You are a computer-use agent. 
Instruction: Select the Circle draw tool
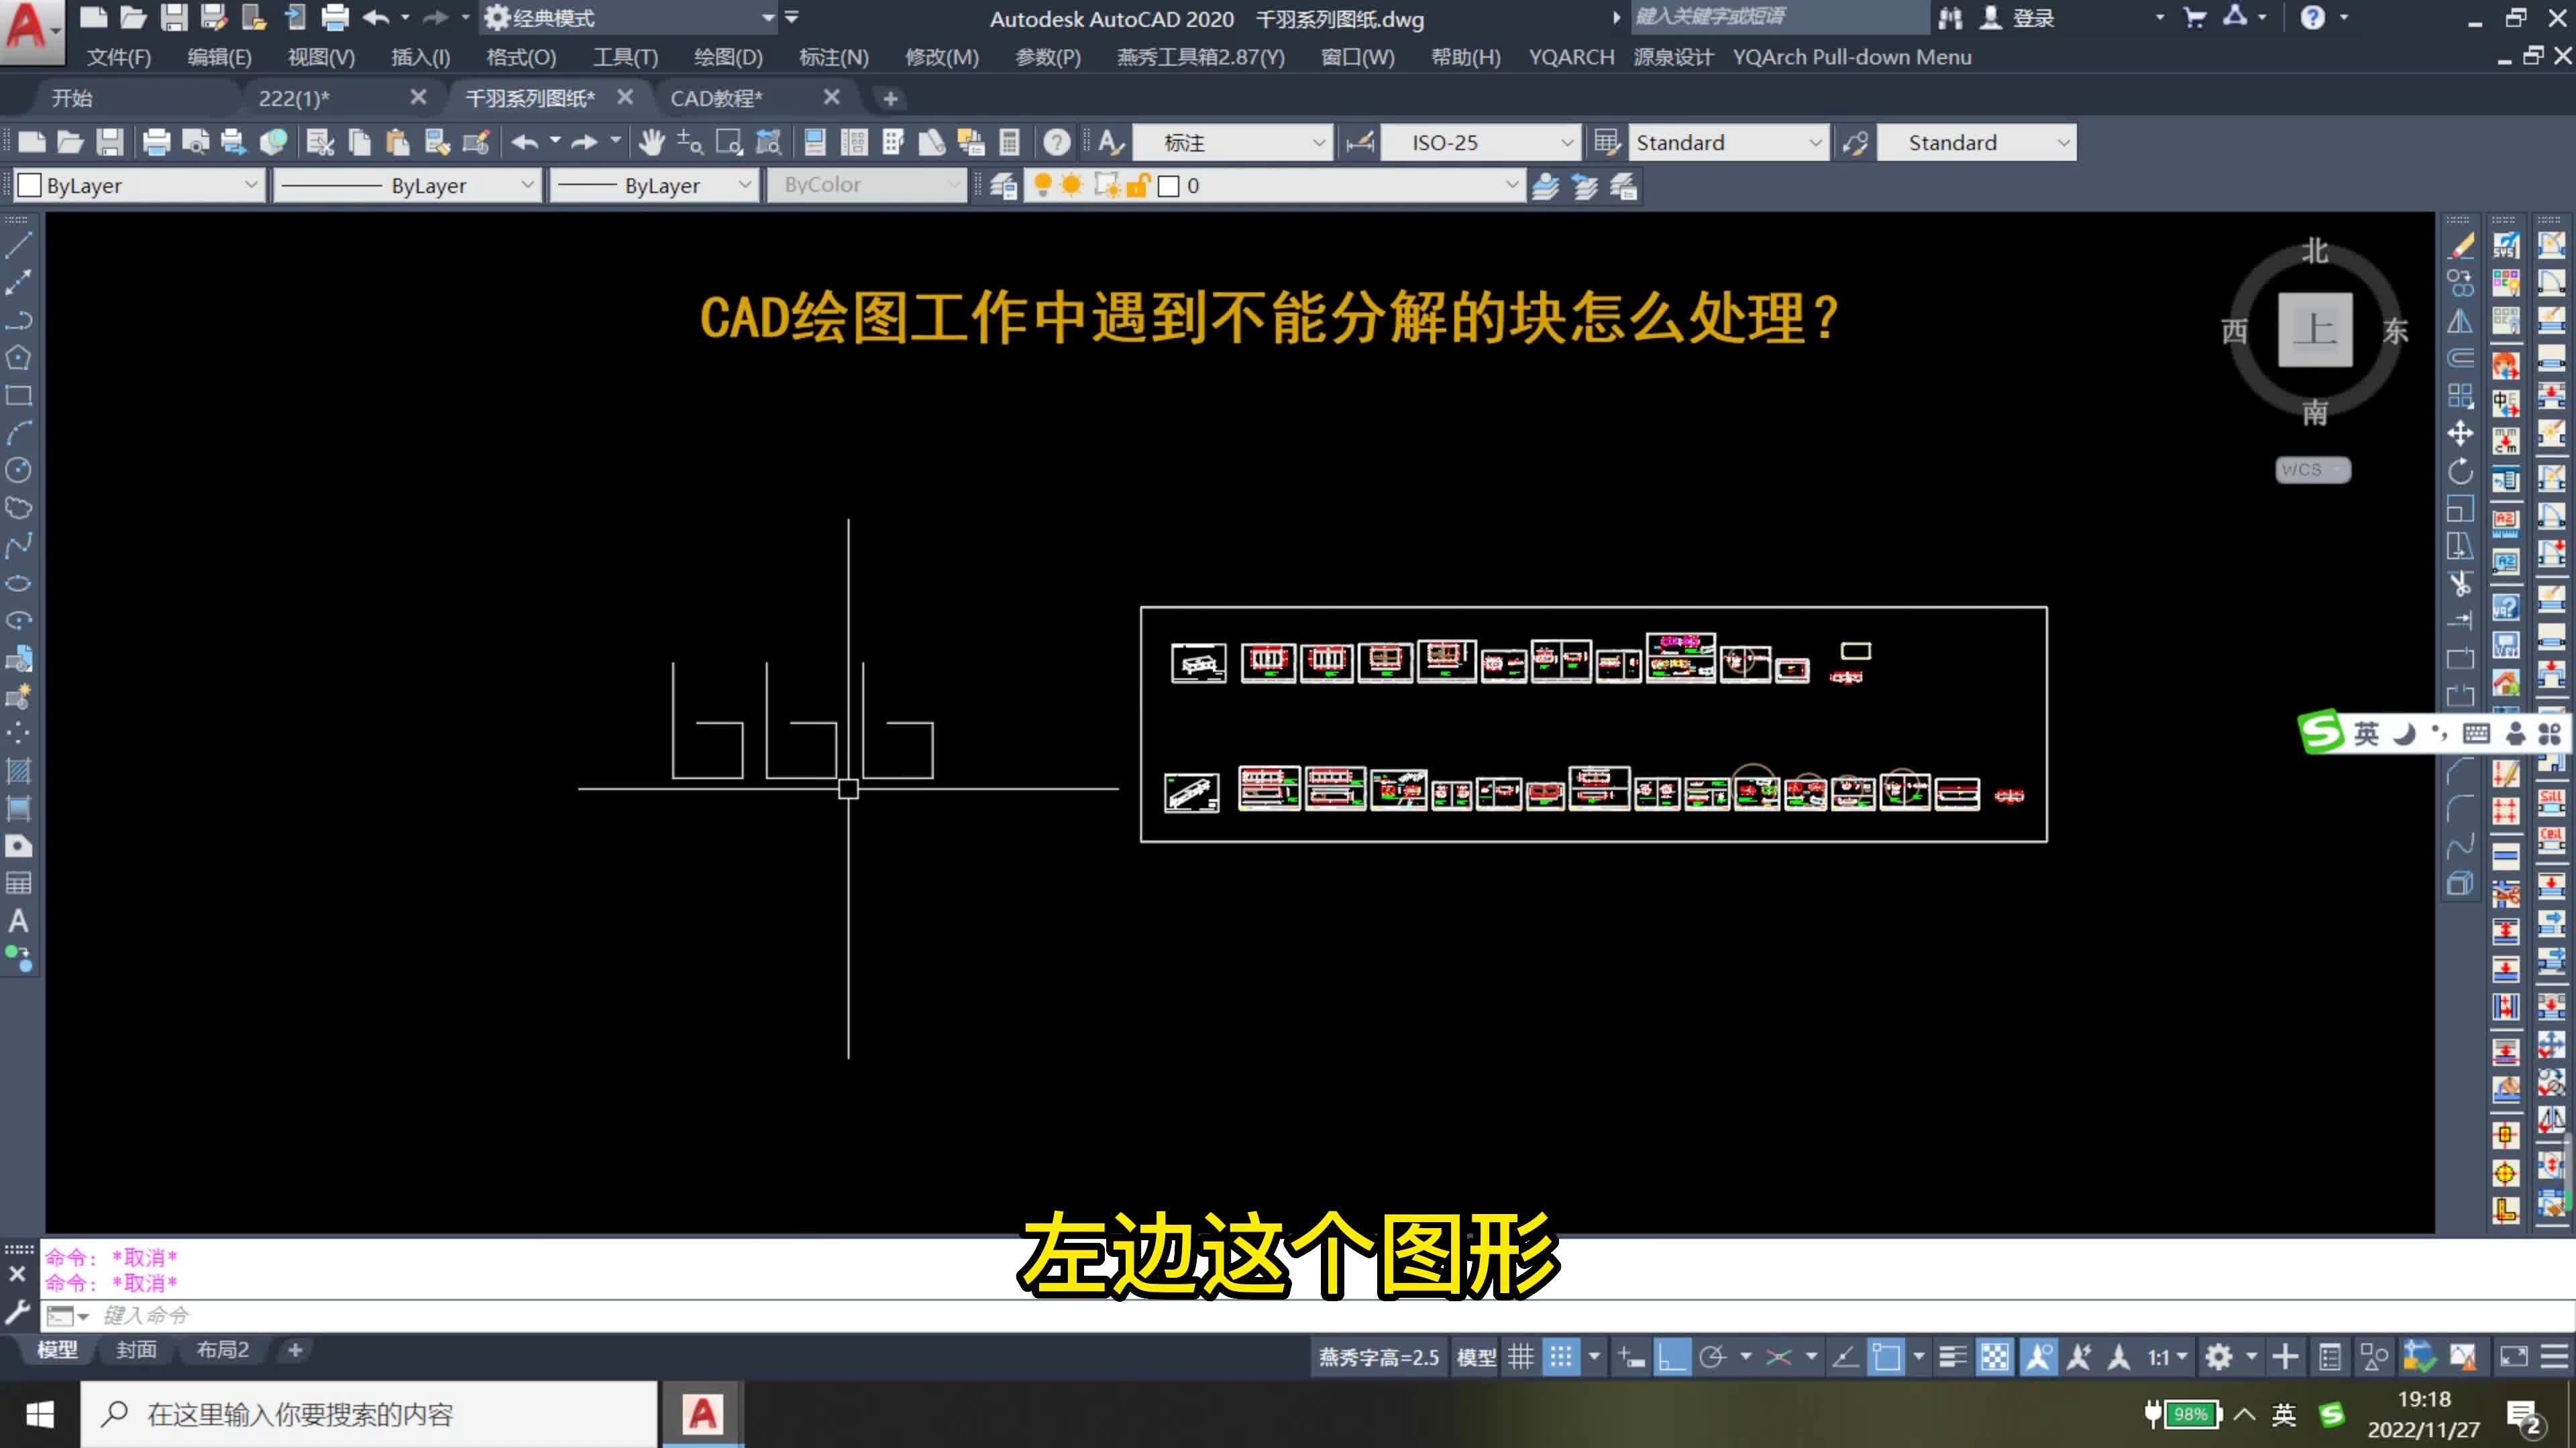[x=19, y=470]
